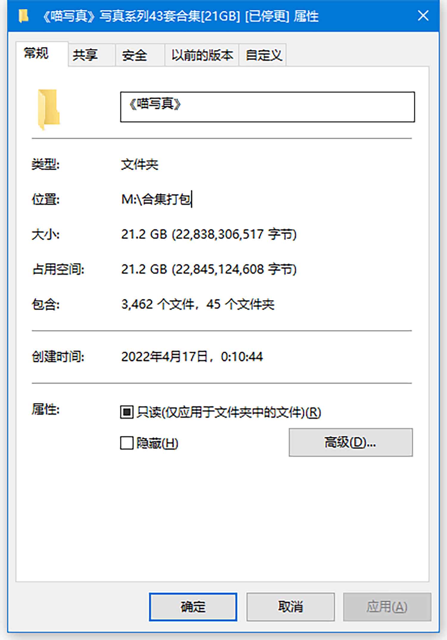This screenshot has width=447, height=640.
Task: Click the 占用空间 value 22,845,124,608 字节
Action: 234,269
